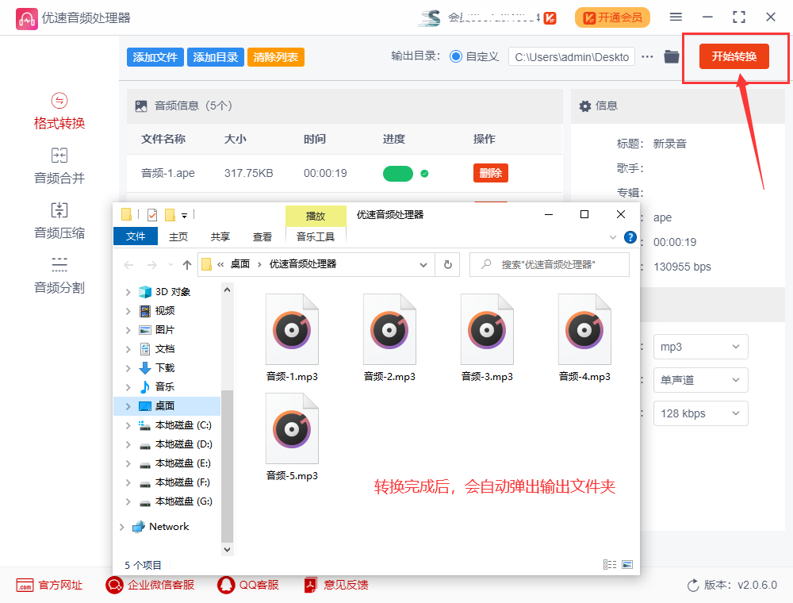Click the green progress indicator for 音频-1.ape
793x603 pixels.
(x=398, y=171)
